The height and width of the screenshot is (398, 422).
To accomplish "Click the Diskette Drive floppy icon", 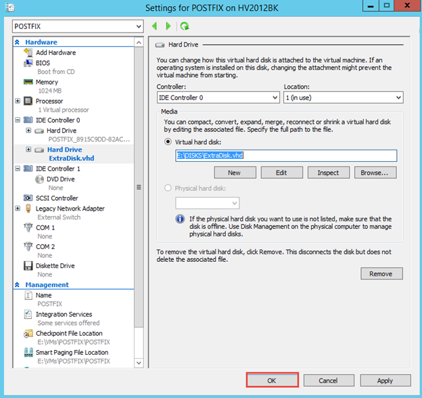I will [28, 266].
